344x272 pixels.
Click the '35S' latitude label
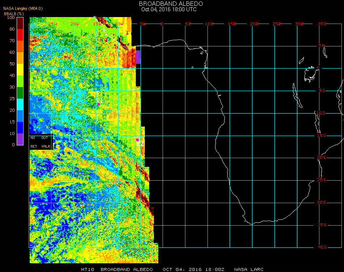(322, 225)
